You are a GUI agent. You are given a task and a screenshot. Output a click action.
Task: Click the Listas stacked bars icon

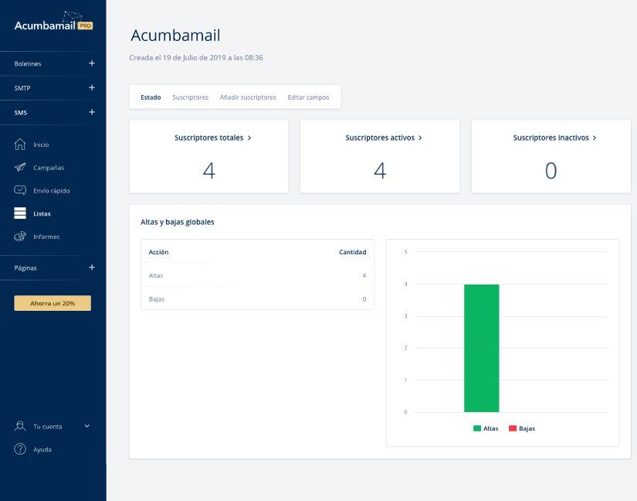pyautogui.click(x=20, y=213)
